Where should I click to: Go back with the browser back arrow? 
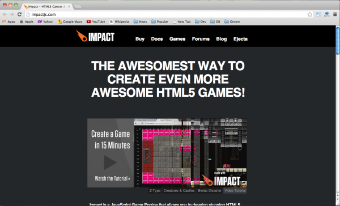(5, 14)
